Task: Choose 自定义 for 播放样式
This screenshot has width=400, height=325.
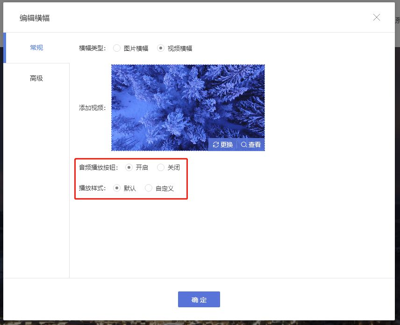Action: [x=149, y=188]
